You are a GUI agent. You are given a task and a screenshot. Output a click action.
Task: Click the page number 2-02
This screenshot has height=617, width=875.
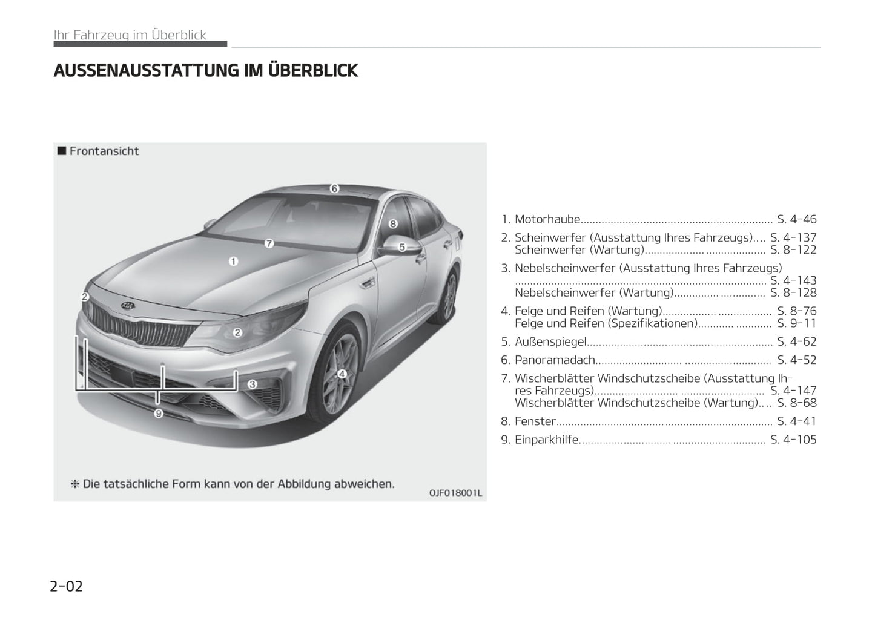click(67, 586)
